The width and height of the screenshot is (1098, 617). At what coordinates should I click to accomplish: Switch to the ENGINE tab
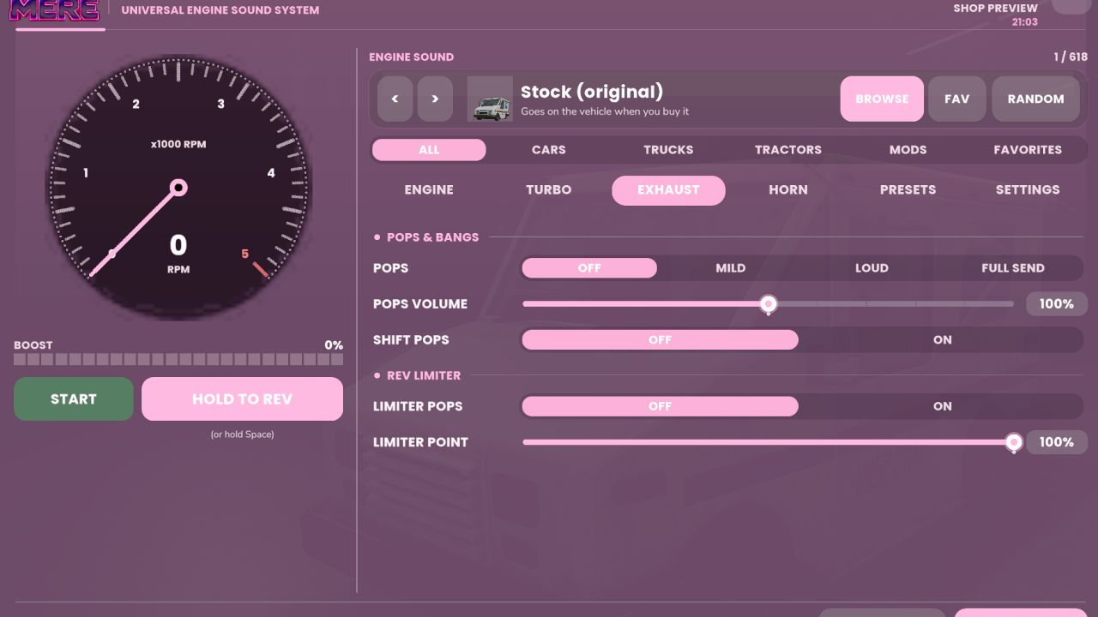[429, 190]
